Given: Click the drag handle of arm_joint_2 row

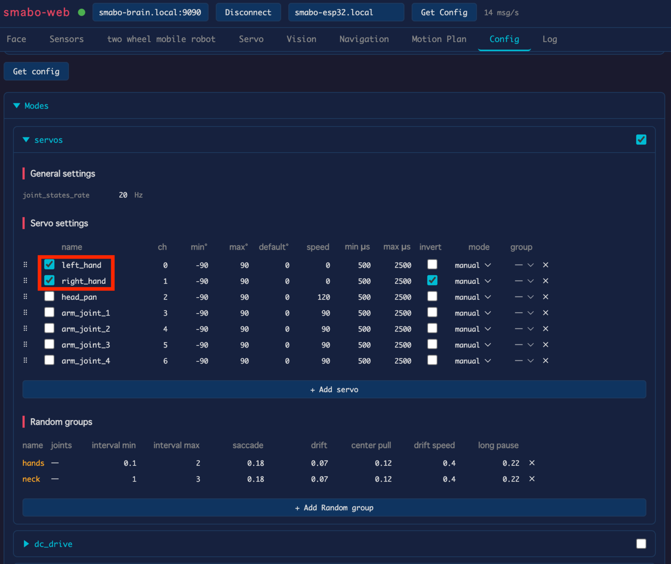Looking at the screenshot, I should coord(25,329).
